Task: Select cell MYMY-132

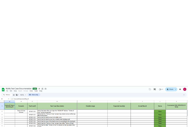Action: [x=32, y=117]
